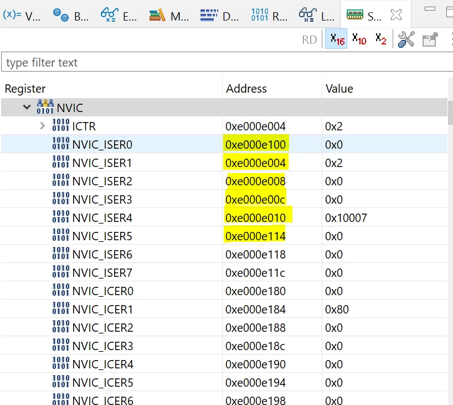Collapse the NVIC peripheral group
453x405 pixels.
[x=27, y=108]
